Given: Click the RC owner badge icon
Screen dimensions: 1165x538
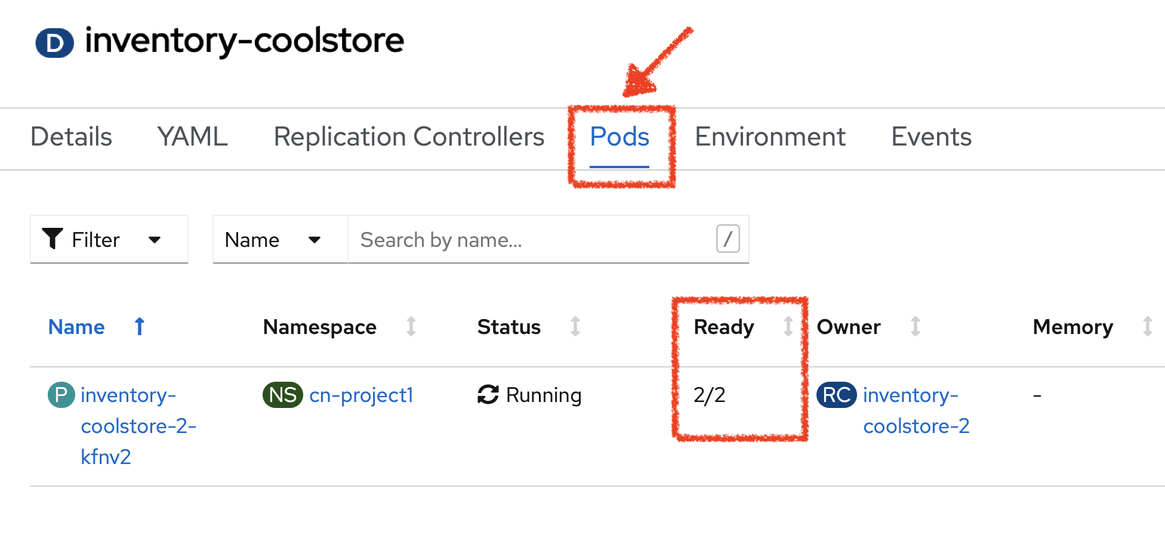Looking at the screenshot, I should [836, 395].
